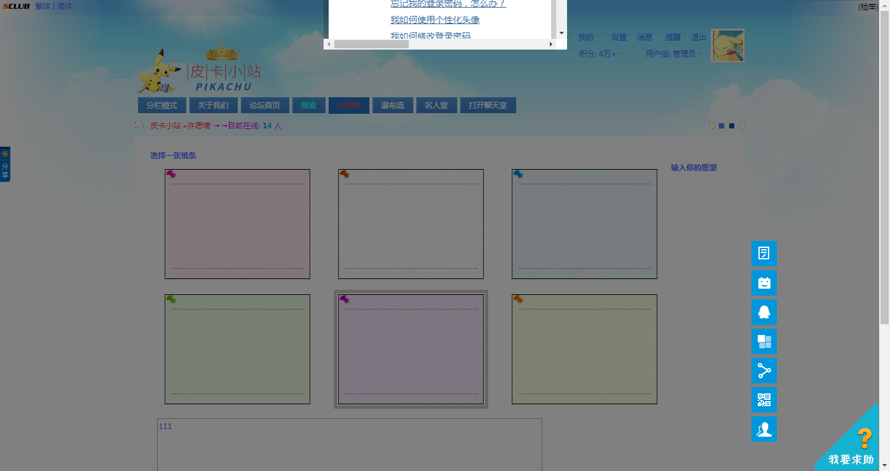Click the share nodes sidebar icon
Viewport: 890px width, 471px height.
763,371
